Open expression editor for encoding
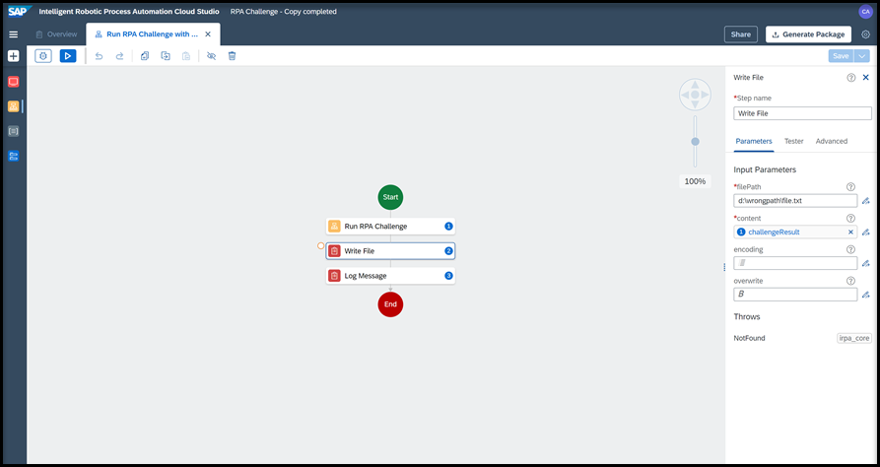This screenshot has width=880, height=467. click(865, 263)
